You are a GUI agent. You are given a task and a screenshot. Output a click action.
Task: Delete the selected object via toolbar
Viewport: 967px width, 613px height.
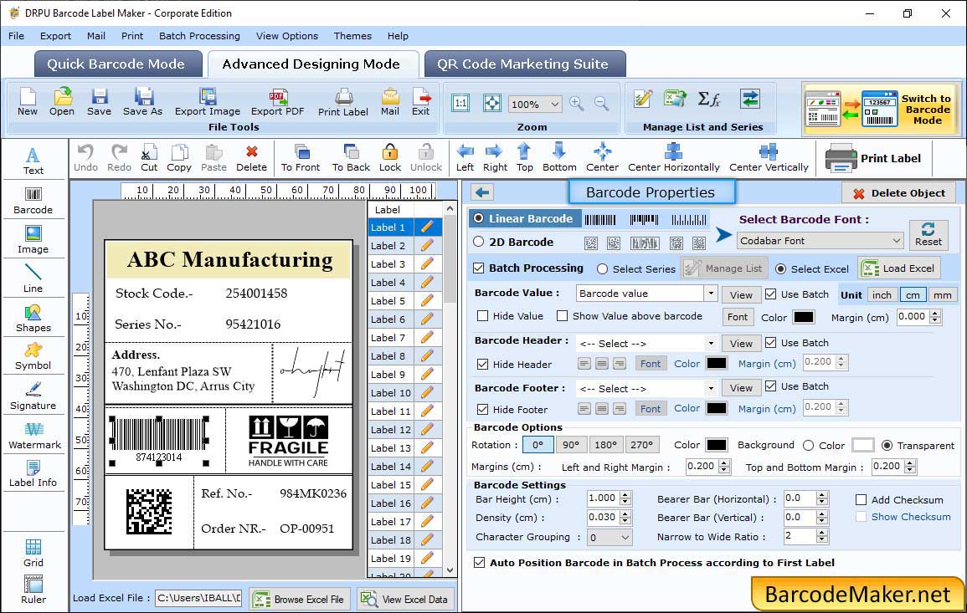pos(252,158)
